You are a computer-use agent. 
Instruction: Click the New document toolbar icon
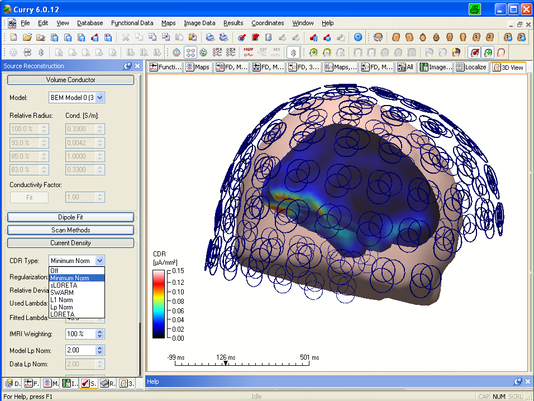click(x=13, y=37)
